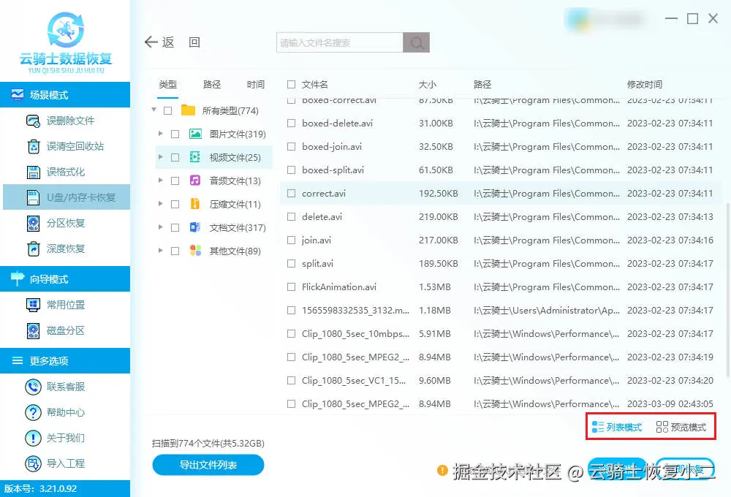
Task: Switch to the 路径 tab
Action: (x=212, y=84)
